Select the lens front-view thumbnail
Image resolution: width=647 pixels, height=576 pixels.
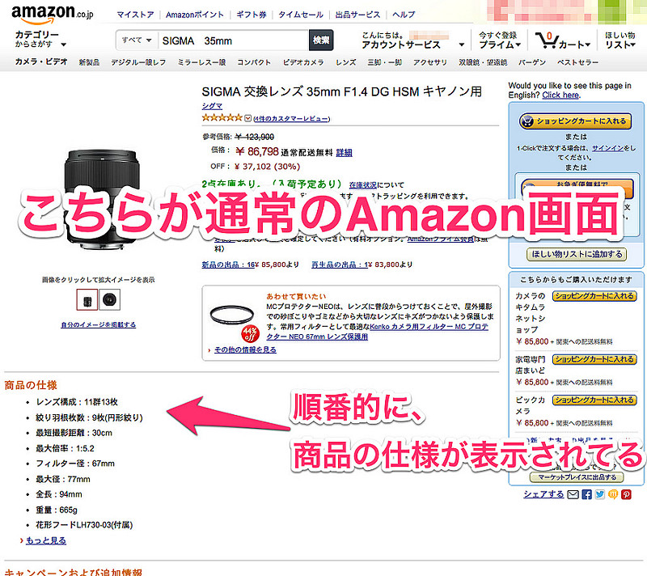(110, 299)
